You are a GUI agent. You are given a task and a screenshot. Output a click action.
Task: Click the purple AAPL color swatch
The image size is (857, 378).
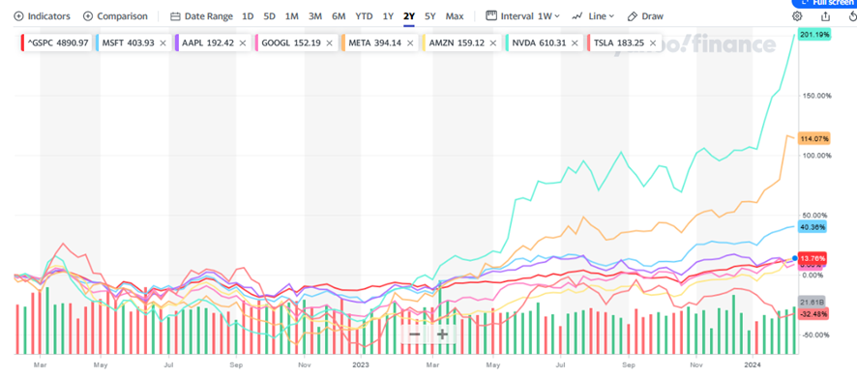pyautogui.click(x=177, y=43)
